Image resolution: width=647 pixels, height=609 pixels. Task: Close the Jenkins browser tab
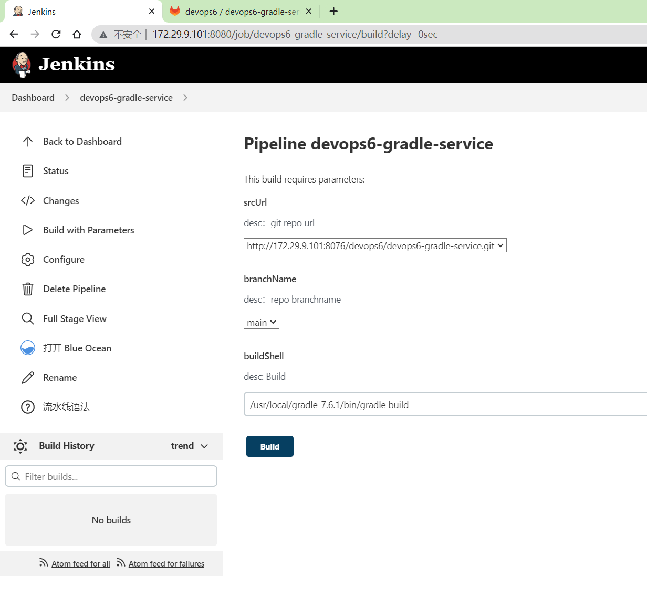152,11
